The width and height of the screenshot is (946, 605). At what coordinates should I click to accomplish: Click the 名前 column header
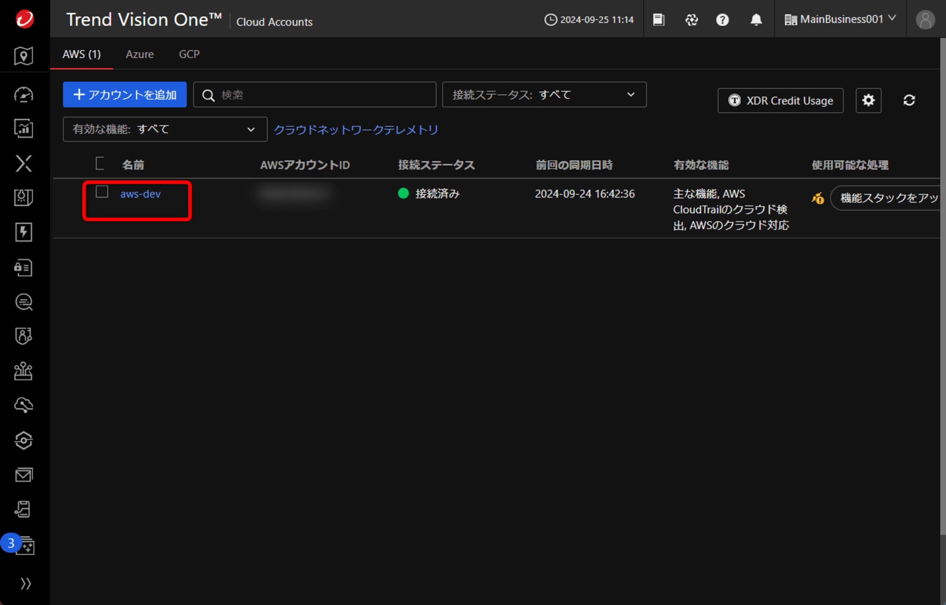point(133,165)
